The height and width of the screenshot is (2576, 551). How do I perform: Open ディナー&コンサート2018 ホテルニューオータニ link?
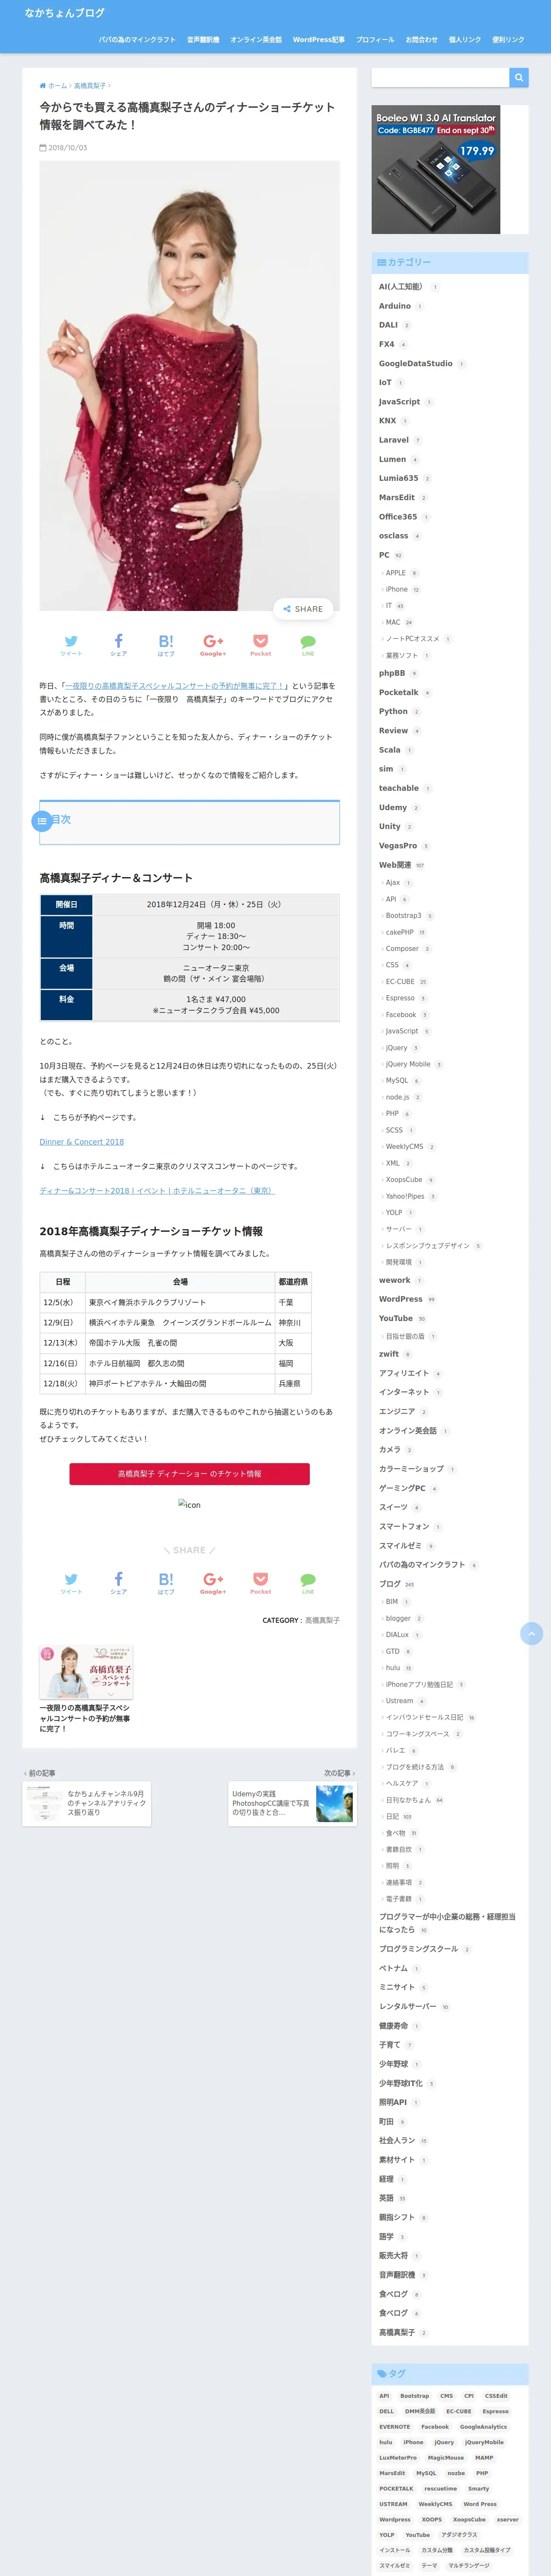(x=157, y=1191)
